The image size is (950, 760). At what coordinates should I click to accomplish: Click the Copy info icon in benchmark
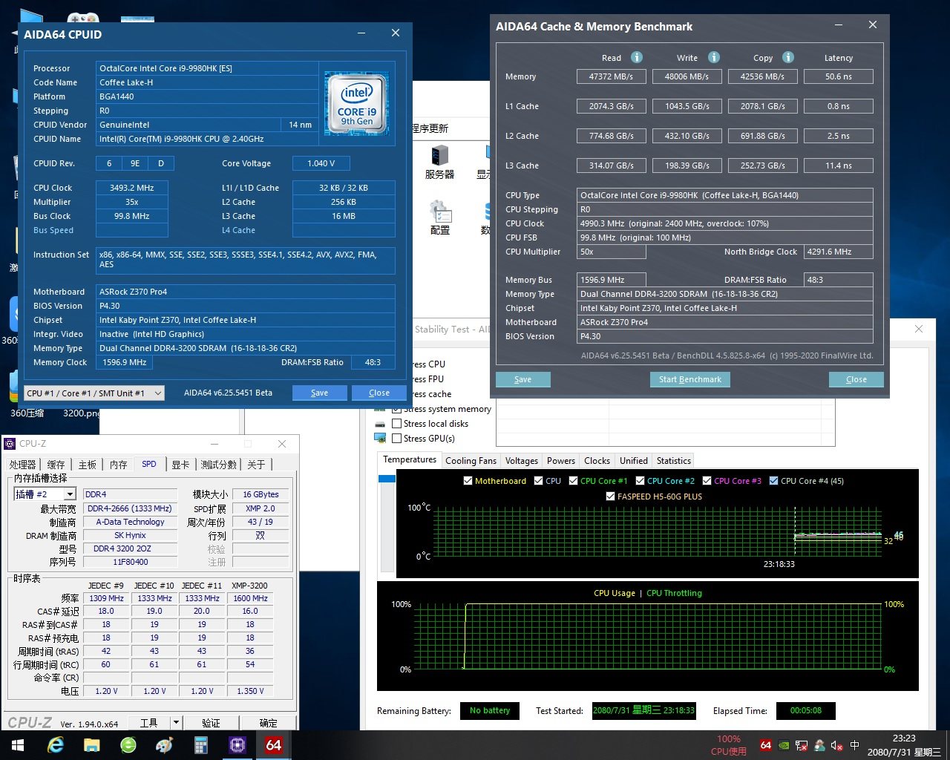788,57
